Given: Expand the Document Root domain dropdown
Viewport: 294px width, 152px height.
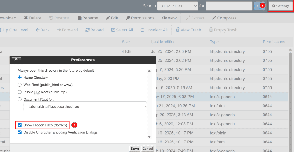Looking at the screenshot, I should point(85,106).
